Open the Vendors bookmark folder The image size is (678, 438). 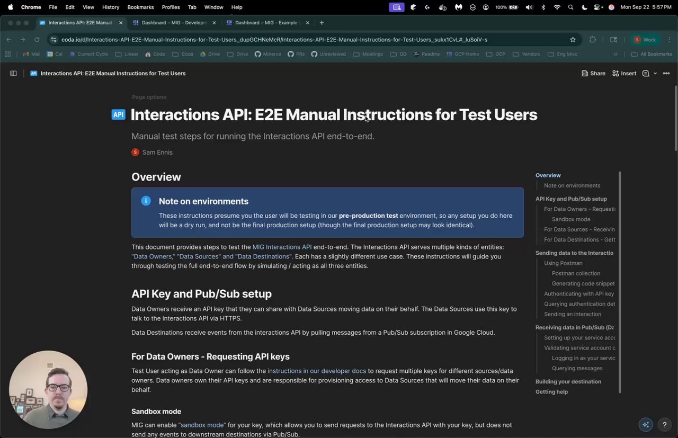tap(527, 54)
